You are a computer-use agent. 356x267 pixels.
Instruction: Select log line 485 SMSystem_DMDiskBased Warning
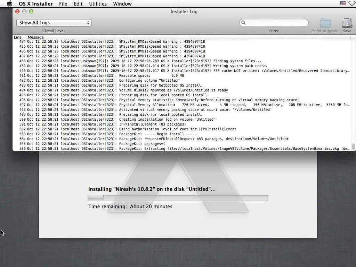click(181, 47)
